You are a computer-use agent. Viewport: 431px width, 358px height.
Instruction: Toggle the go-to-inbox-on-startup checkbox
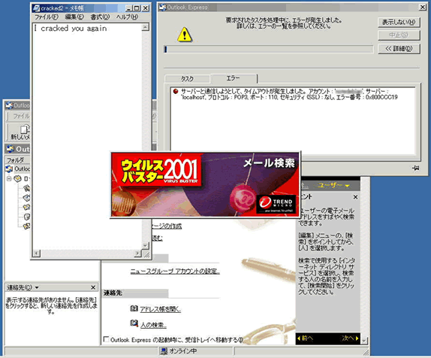pos(106,339)
